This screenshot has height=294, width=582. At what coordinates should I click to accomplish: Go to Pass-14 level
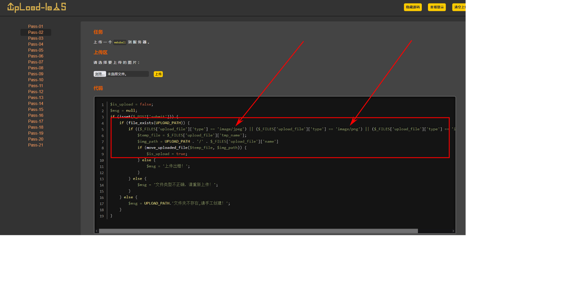36,103
